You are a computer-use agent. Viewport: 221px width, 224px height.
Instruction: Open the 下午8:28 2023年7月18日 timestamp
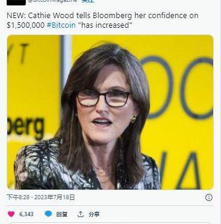(x=40, y=197)
